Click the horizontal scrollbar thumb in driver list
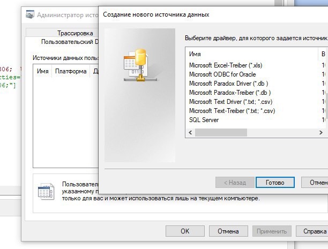 click(221, 133)
